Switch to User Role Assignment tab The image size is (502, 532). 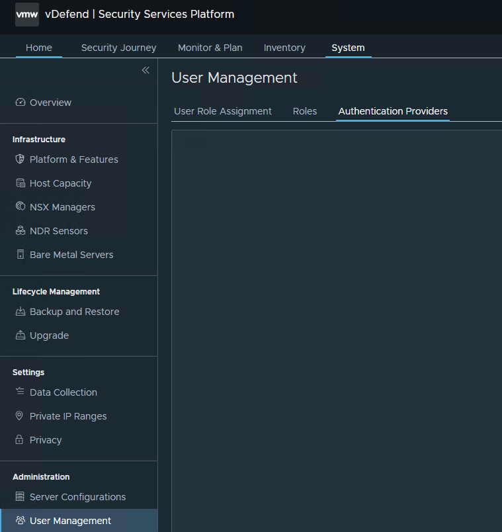(223, 111)
